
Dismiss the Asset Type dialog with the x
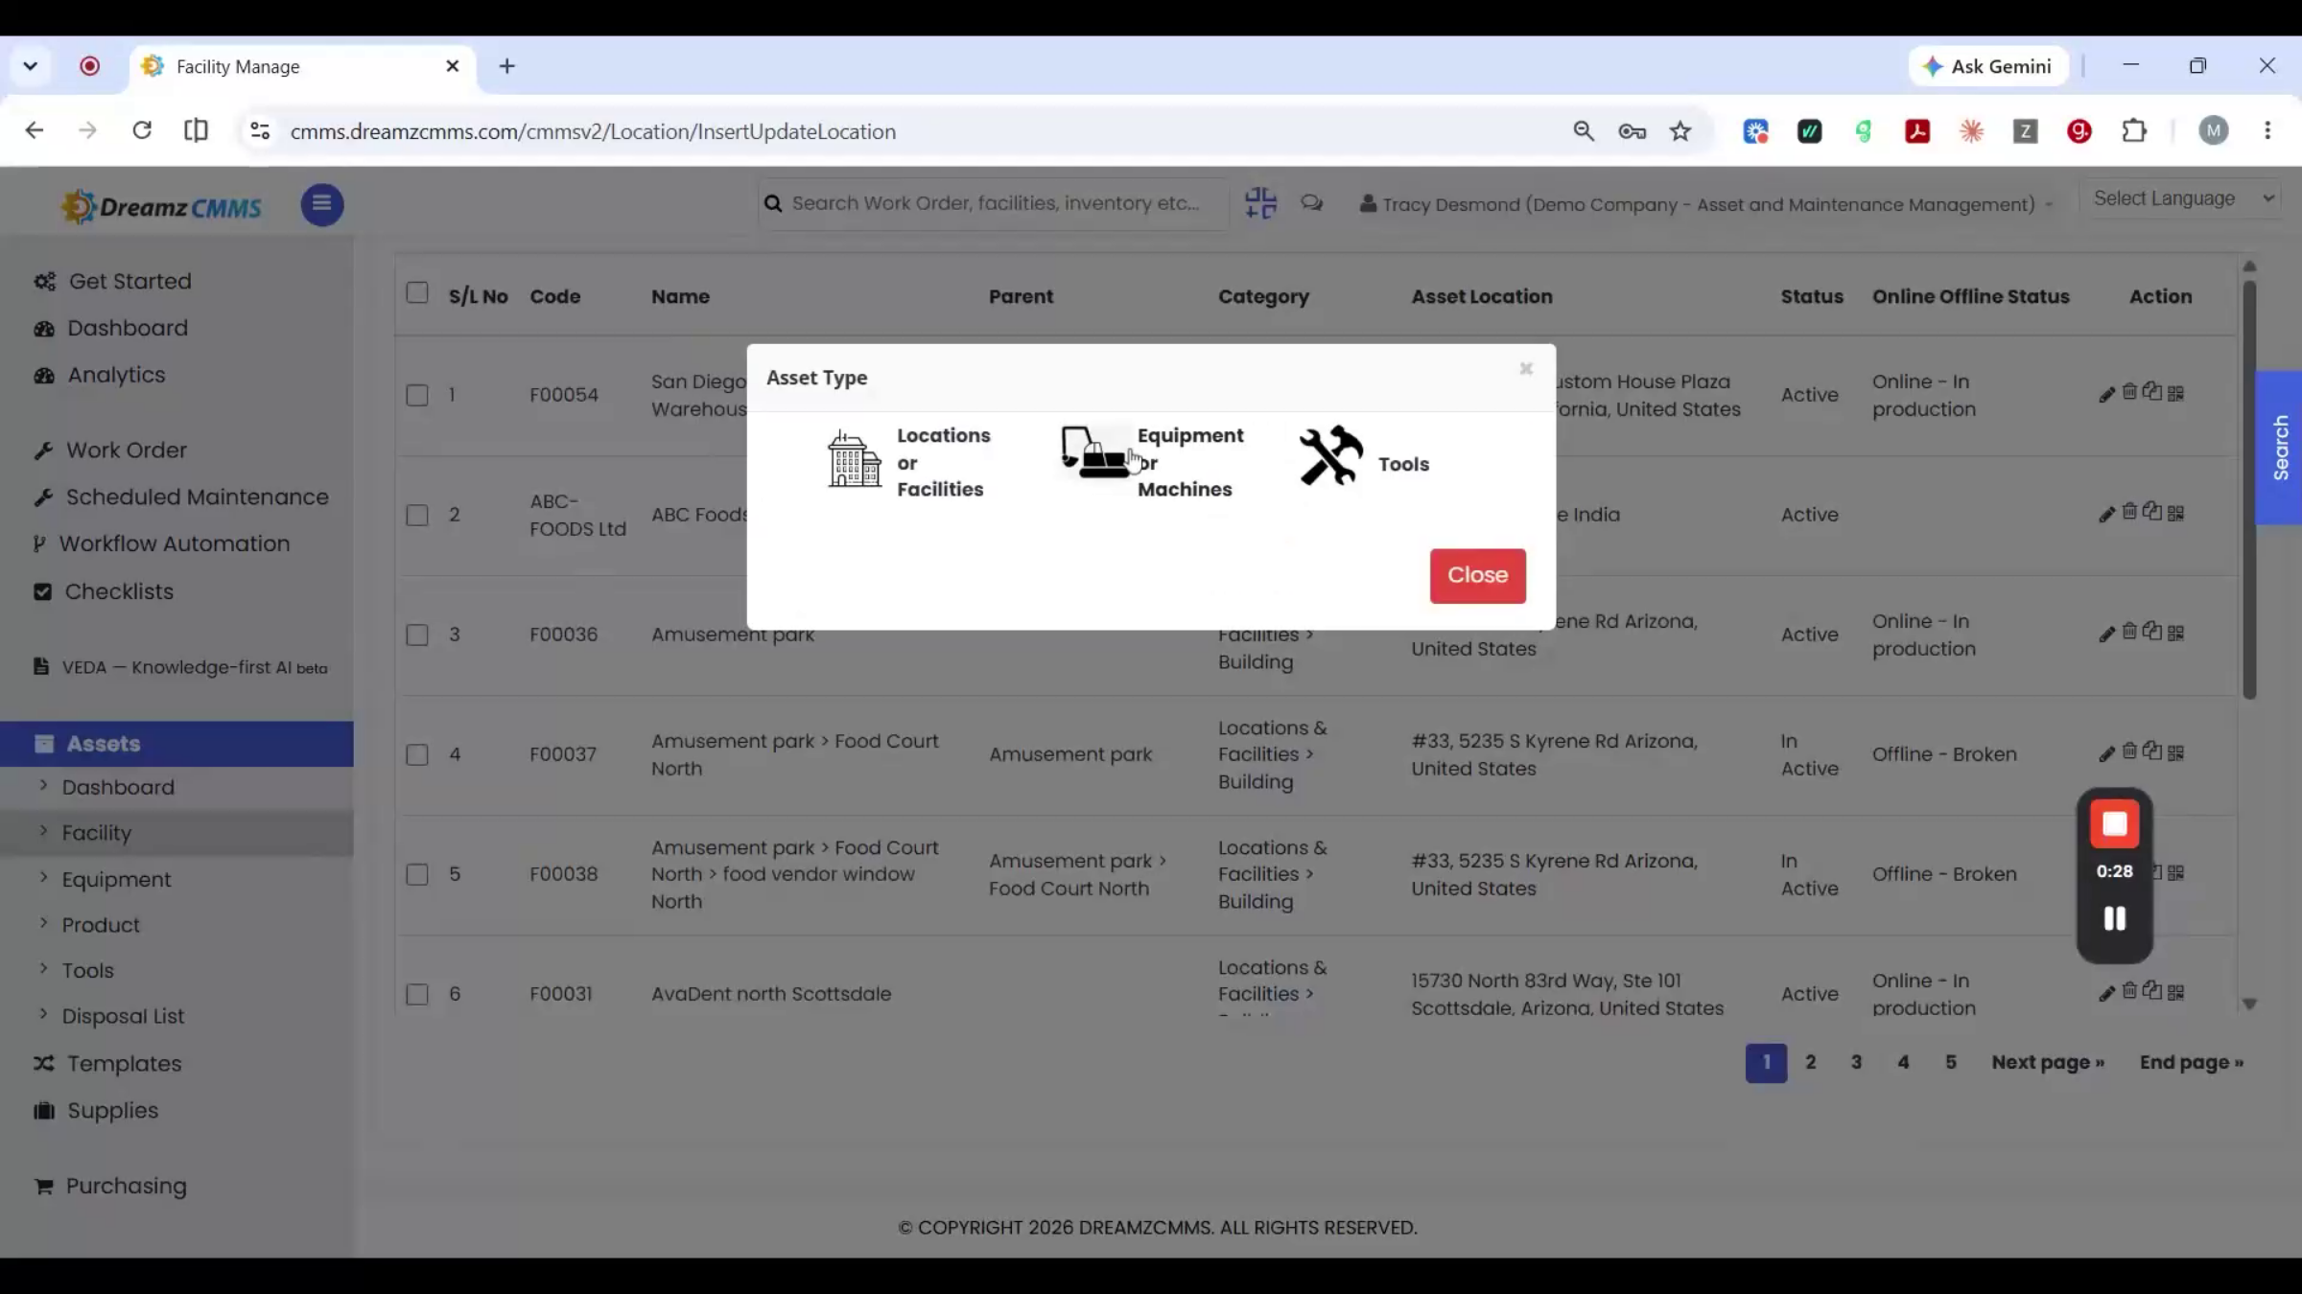pyautogui.click(x=1526, y=369)
